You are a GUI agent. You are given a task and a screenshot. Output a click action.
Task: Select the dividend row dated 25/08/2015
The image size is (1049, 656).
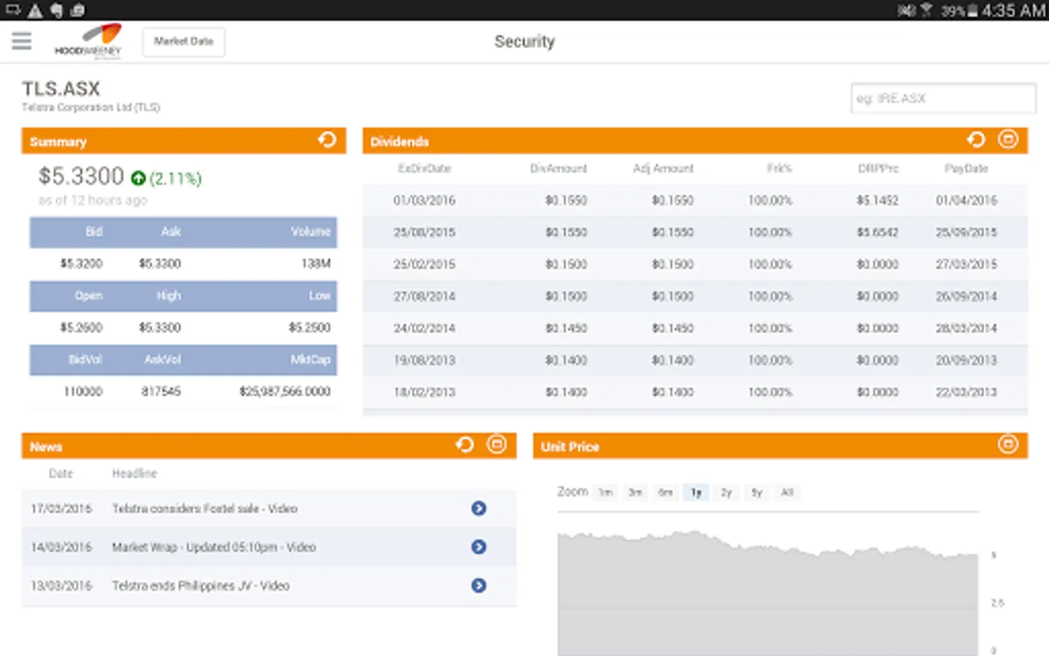(695, 233)
